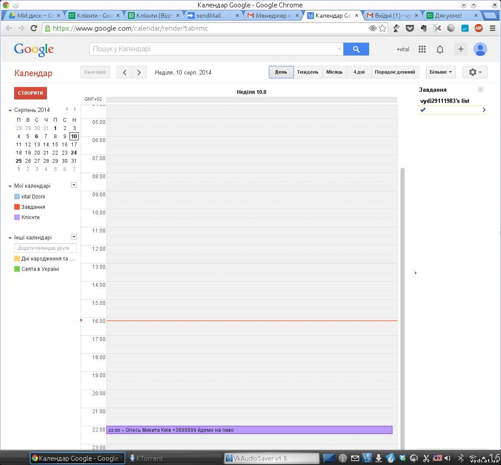Click the mail envelope tray icon

click(355, 458)
